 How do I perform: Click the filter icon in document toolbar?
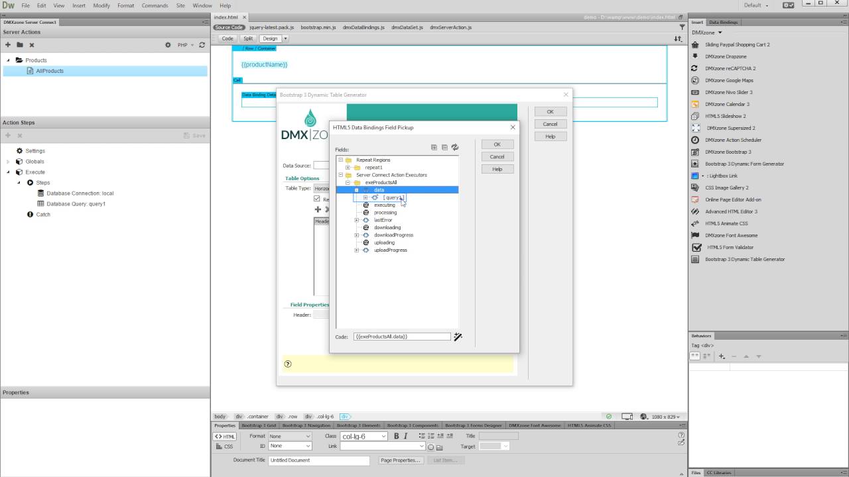coord(682,27)
